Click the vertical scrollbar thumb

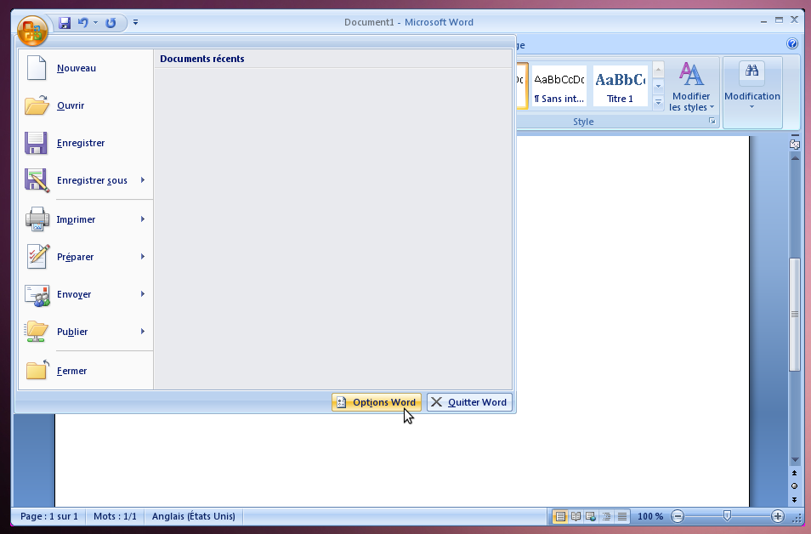[795, 314]
